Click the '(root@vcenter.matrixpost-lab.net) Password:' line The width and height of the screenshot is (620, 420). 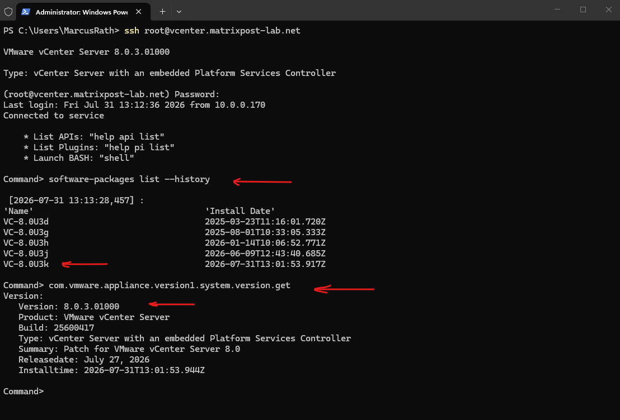111,94
